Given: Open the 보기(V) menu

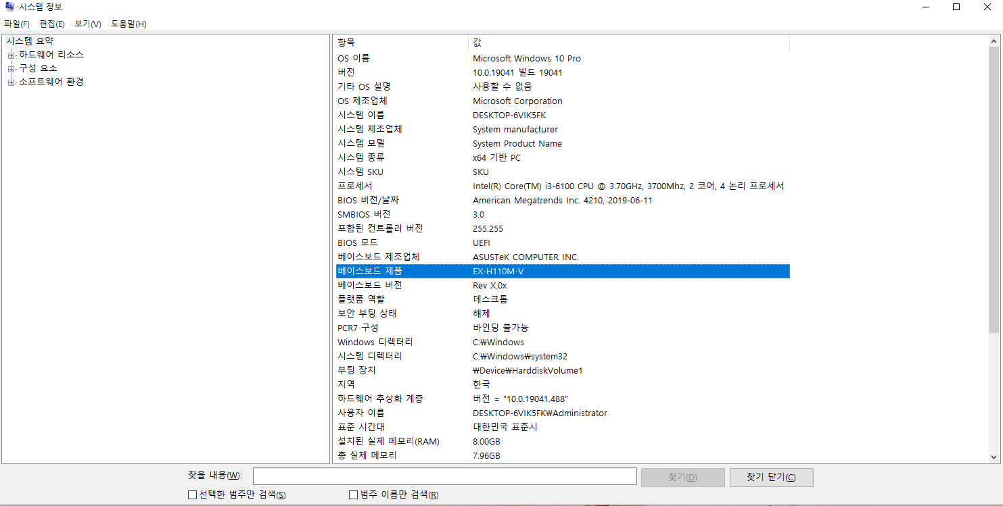Looking at the screenshot, I should pos(88,24).
